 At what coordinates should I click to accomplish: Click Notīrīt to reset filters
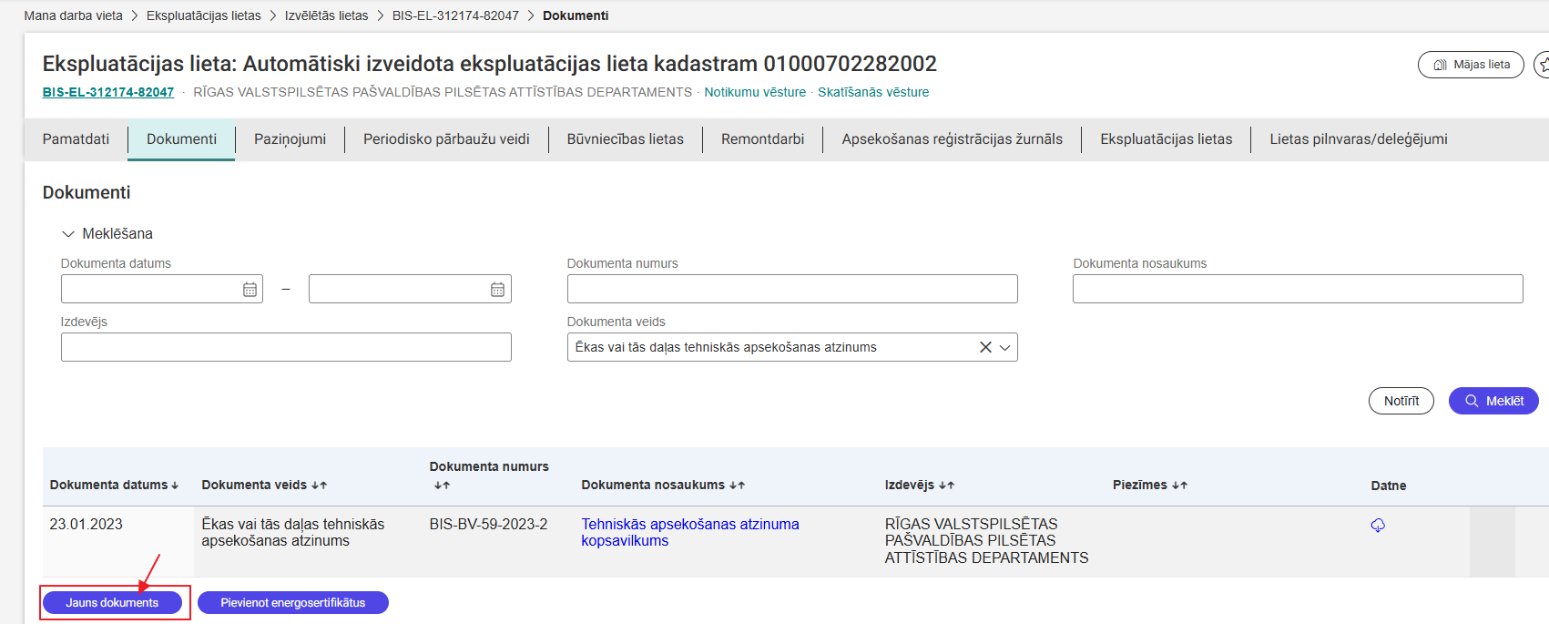tap(1401, 401)
